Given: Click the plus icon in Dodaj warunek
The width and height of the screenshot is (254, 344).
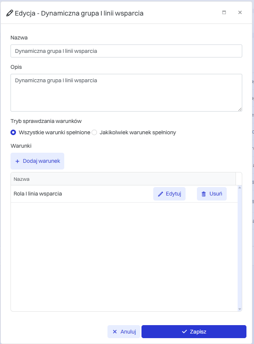Looking at the screenshot, I should (x=17, y=161).
